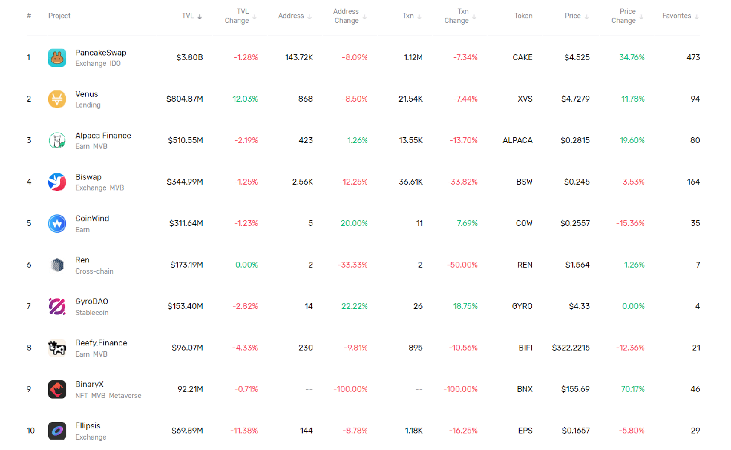Click the Alpaca Finance logo icon

click(57, 141)
